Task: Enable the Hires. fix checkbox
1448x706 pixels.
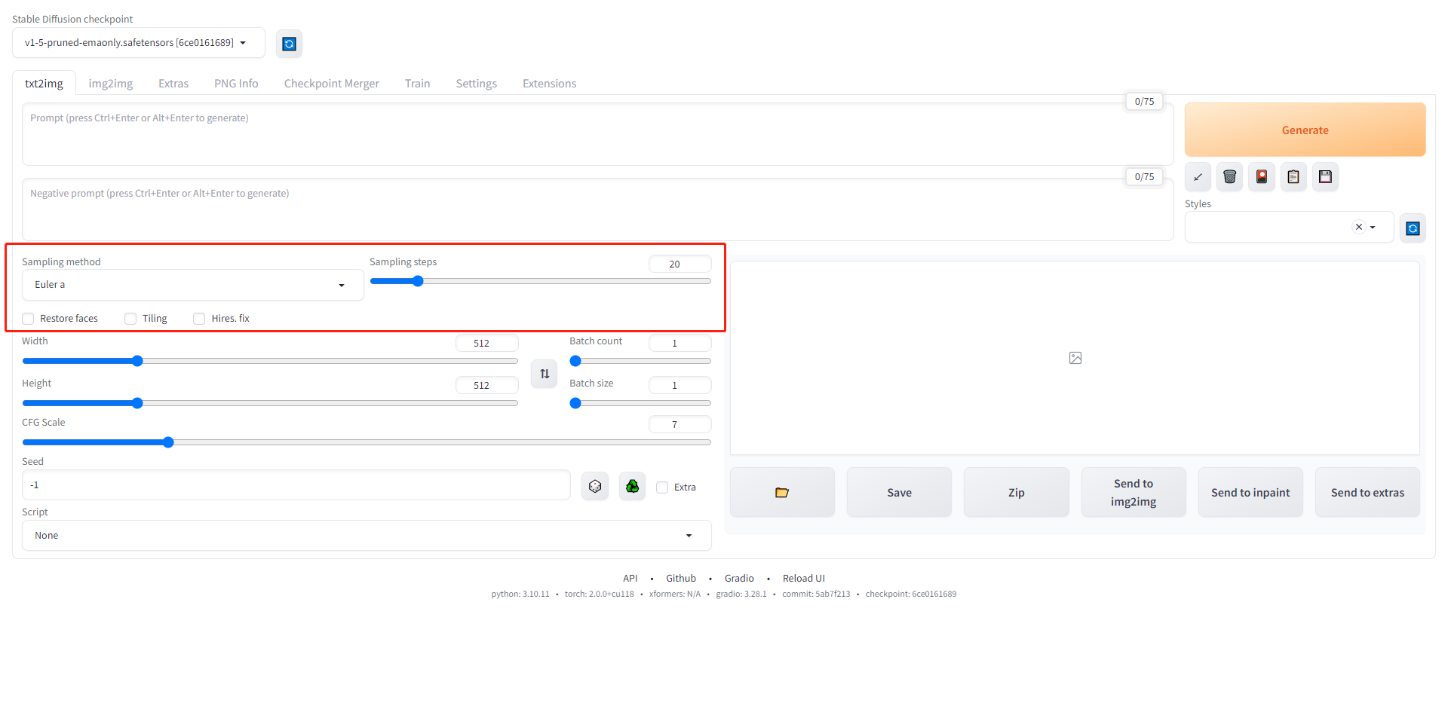Action: click(199, 319)
